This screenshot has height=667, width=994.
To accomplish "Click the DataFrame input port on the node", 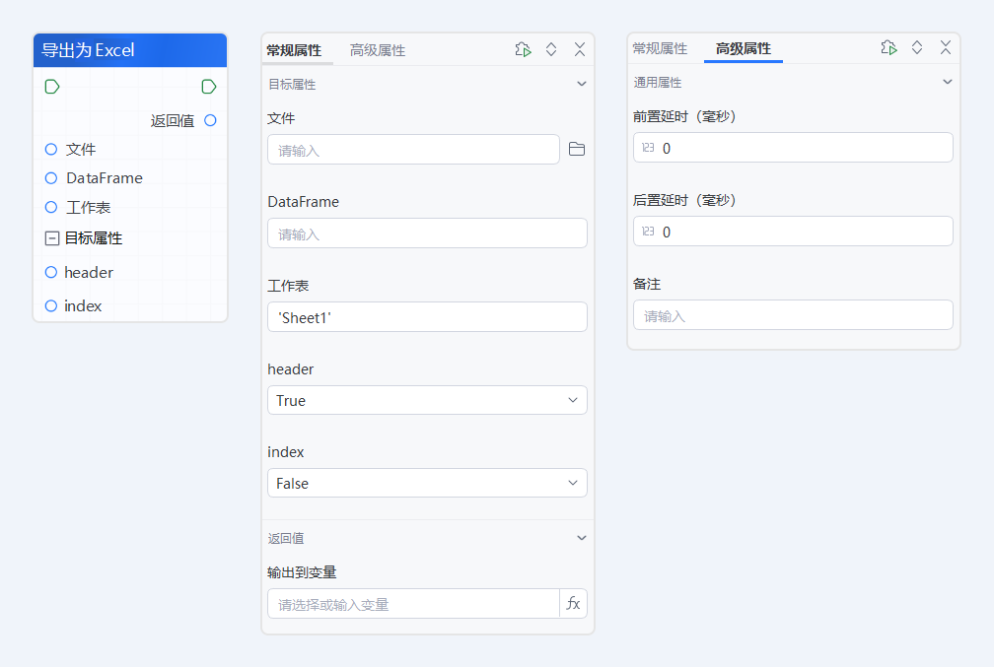I will pos(50,178).
